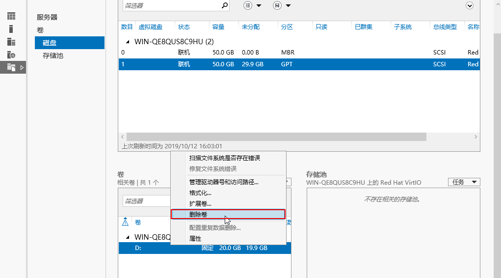Screen dimensions: 501x278
Task: Sort disks by the 容量 column header
Action: coord(218,27)
